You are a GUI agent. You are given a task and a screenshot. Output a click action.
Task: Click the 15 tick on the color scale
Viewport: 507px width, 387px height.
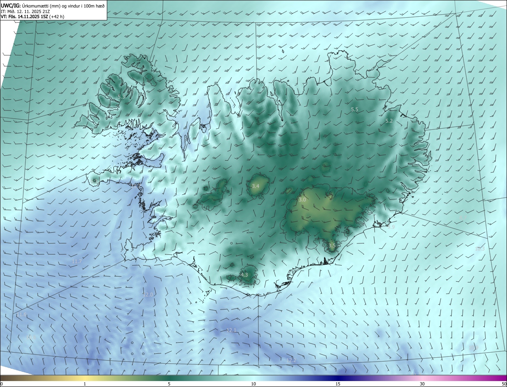[338, 384]
